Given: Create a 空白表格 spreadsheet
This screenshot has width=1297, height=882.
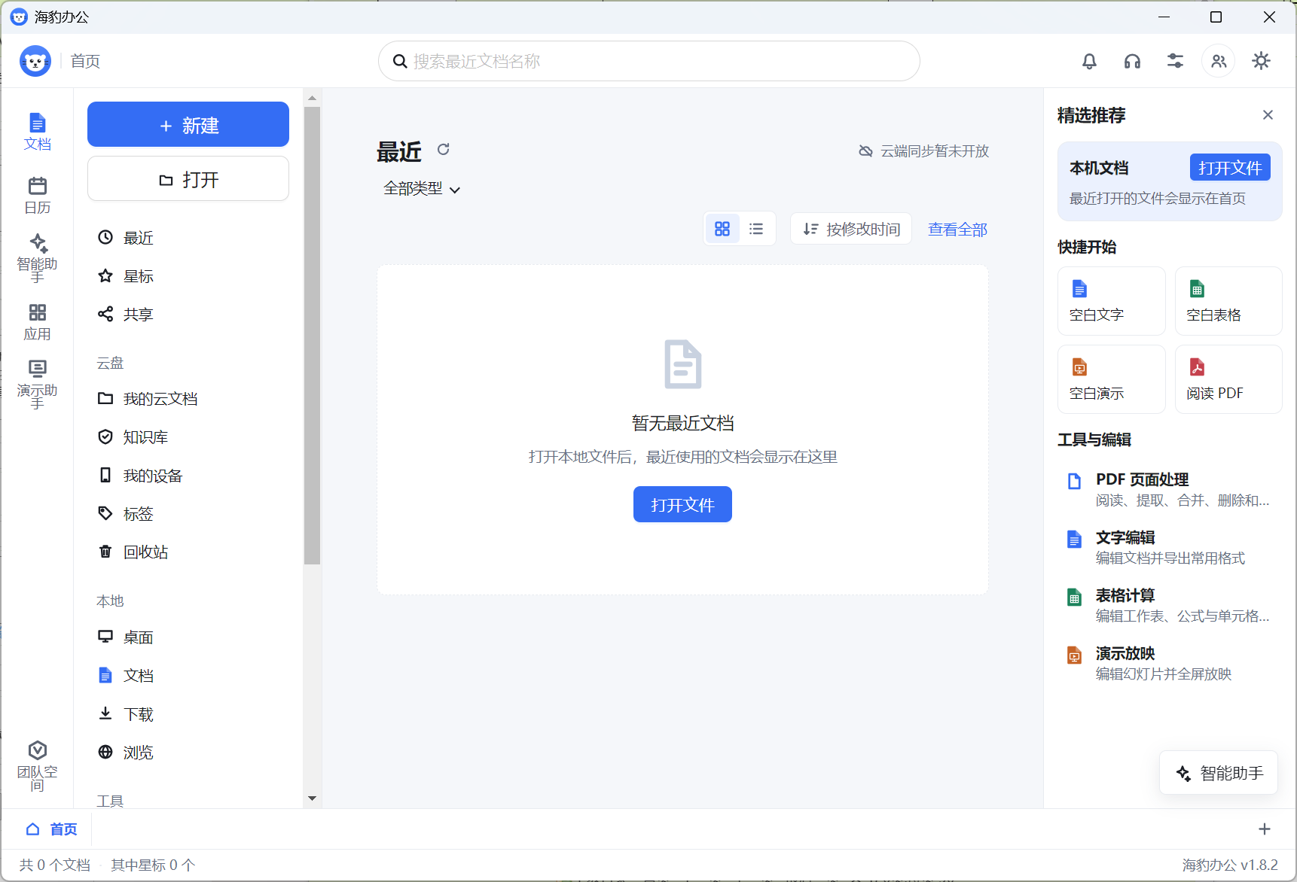Looking at the screenshot, I should [1228, 301].
